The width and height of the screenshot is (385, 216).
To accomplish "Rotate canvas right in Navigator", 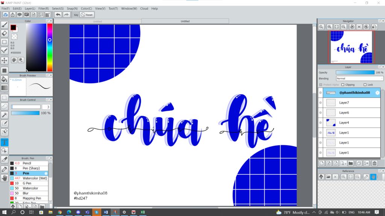I will pos(366,27).
